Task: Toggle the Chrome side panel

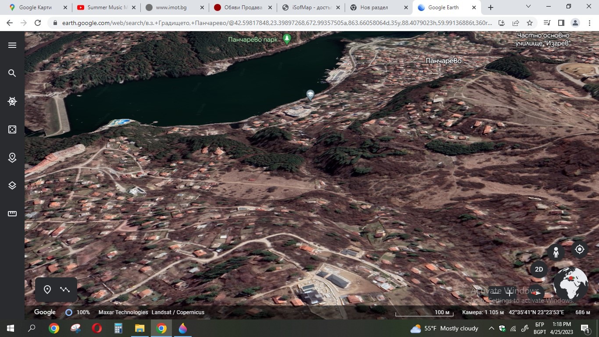Action: [561, 23]
